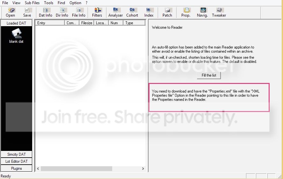The height and width of the screenshot is (179, 283).
Task: Open the ? help menu
Action: click(87, 3)
